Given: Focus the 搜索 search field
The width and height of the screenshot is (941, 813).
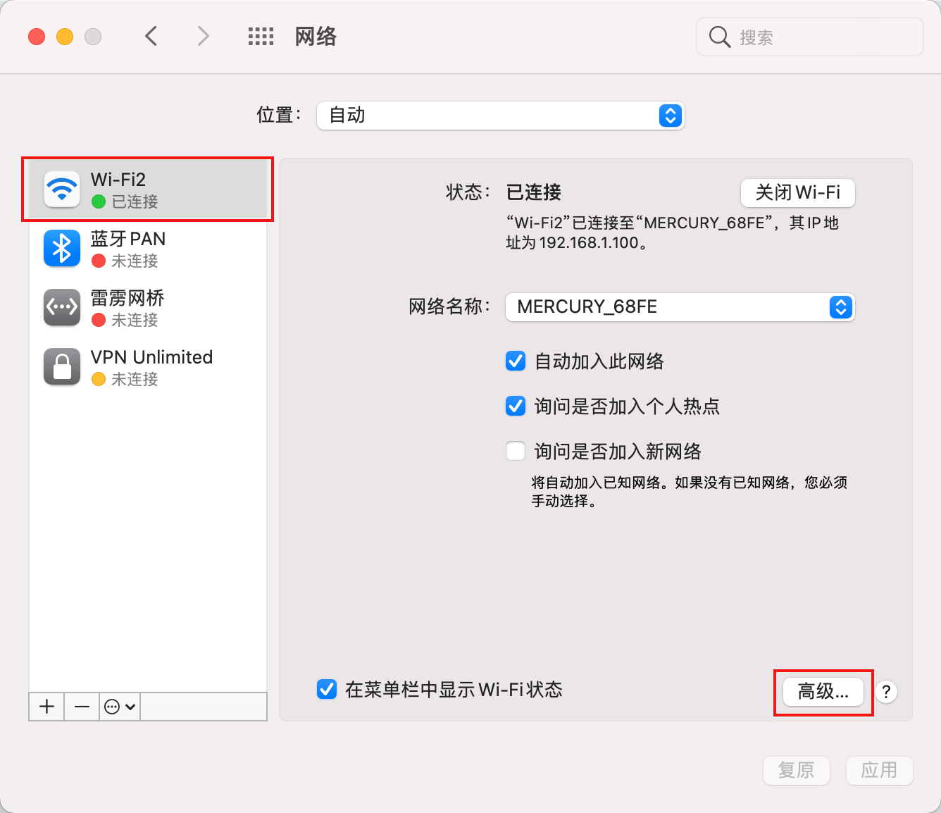Looking at the screenshot, I should tap(810, 37).
